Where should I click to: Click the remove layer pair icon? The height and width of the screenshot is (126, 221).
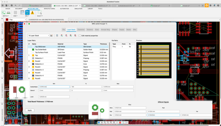66,36
